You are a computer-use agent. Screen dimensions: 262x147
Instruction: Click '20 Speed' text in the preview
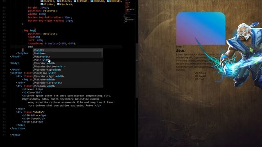[x=200, y=76]
